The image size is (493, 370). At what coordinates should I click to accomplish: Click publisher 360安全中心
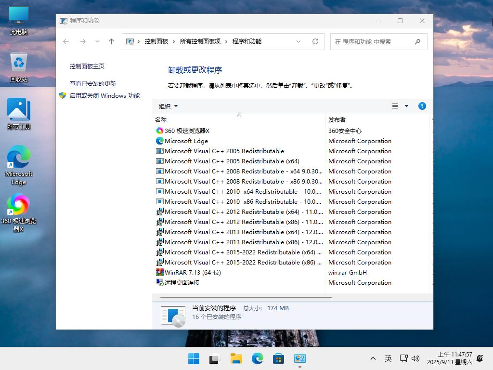[345, 131]
